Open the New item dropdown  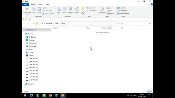point(91,8)
